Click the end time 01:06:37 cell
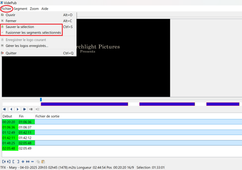242x170 pixels. 26,127
